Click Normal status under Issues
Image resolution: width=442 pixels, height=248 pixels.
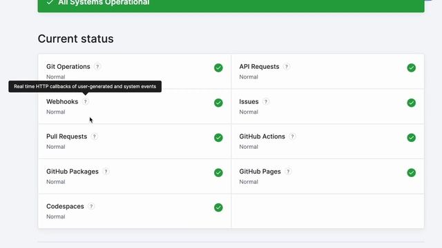[249, 112]
